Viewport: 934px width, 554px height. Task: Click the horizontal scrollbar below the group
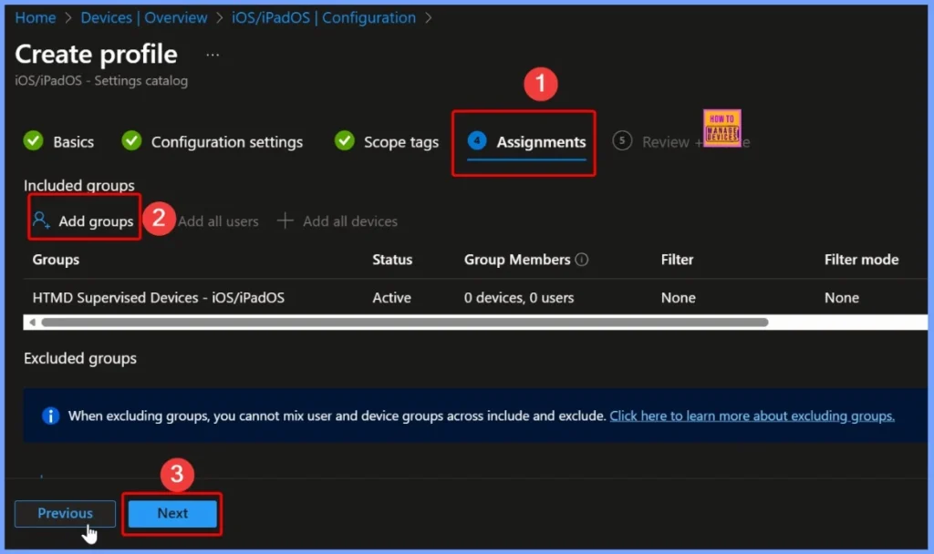tap(401, 323)
